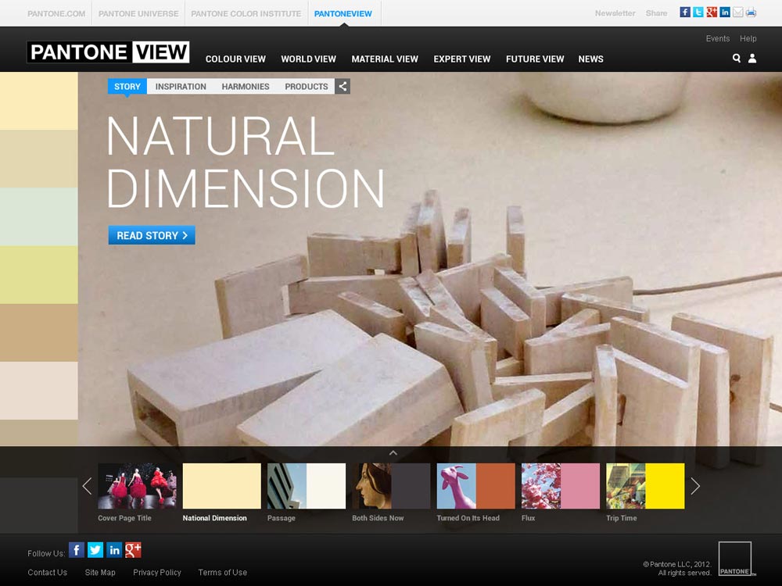Open the Flux story thumbnail
Screen dimensions: 782x586
[561, 486]
